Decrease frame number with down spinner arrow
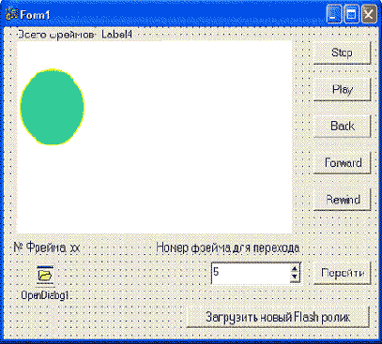The height and width of the screenshot is (344, 382). [295, 277]
